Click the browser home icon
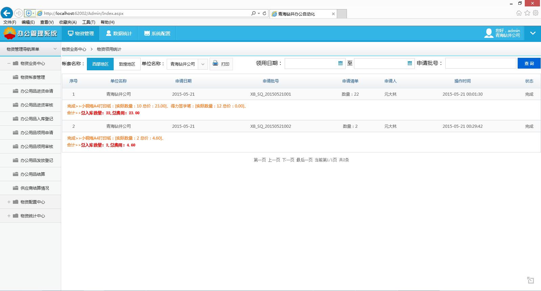The image size is (541, 291). [x=519, y=13]
